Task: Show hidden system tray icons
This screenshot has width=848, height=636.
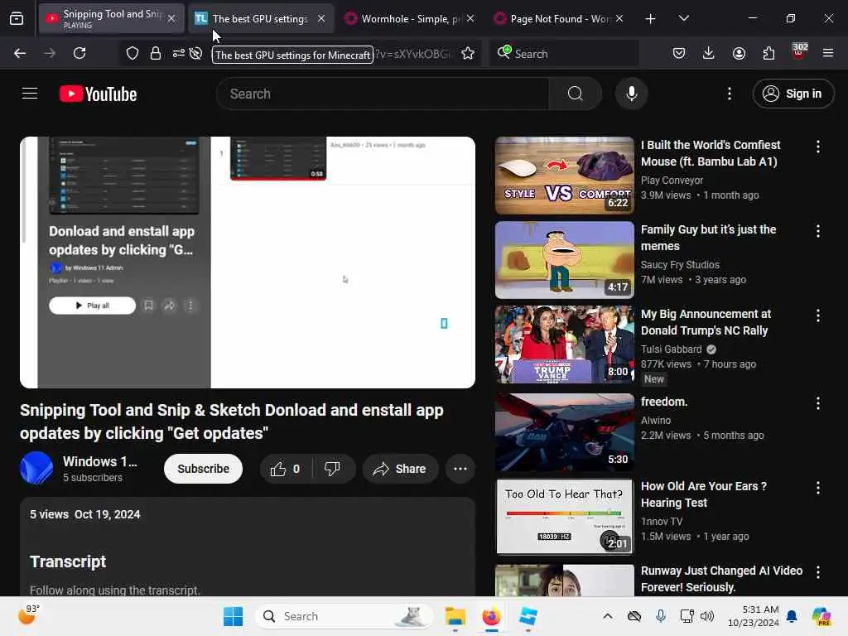Action: coord(607,616)
